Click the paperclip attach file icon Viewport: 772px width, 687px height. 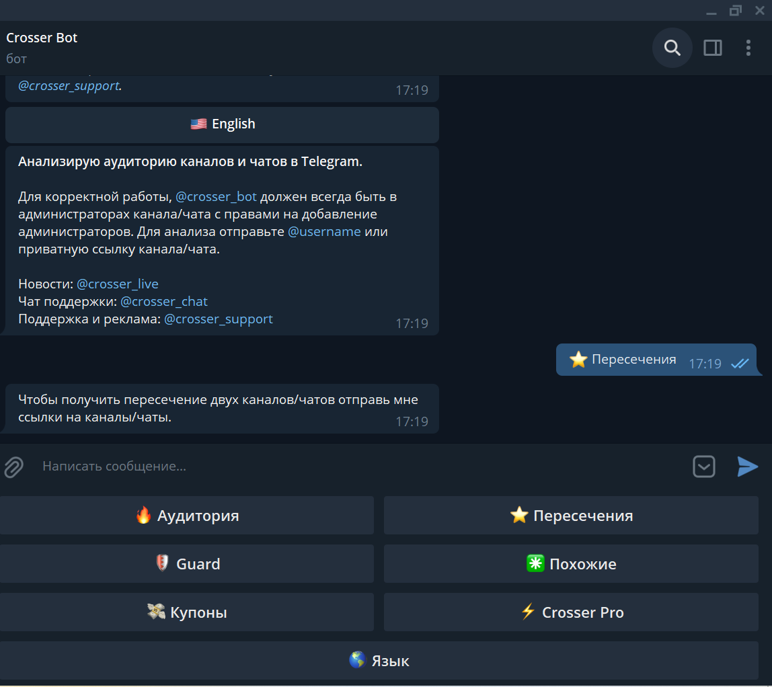[13, 467]
